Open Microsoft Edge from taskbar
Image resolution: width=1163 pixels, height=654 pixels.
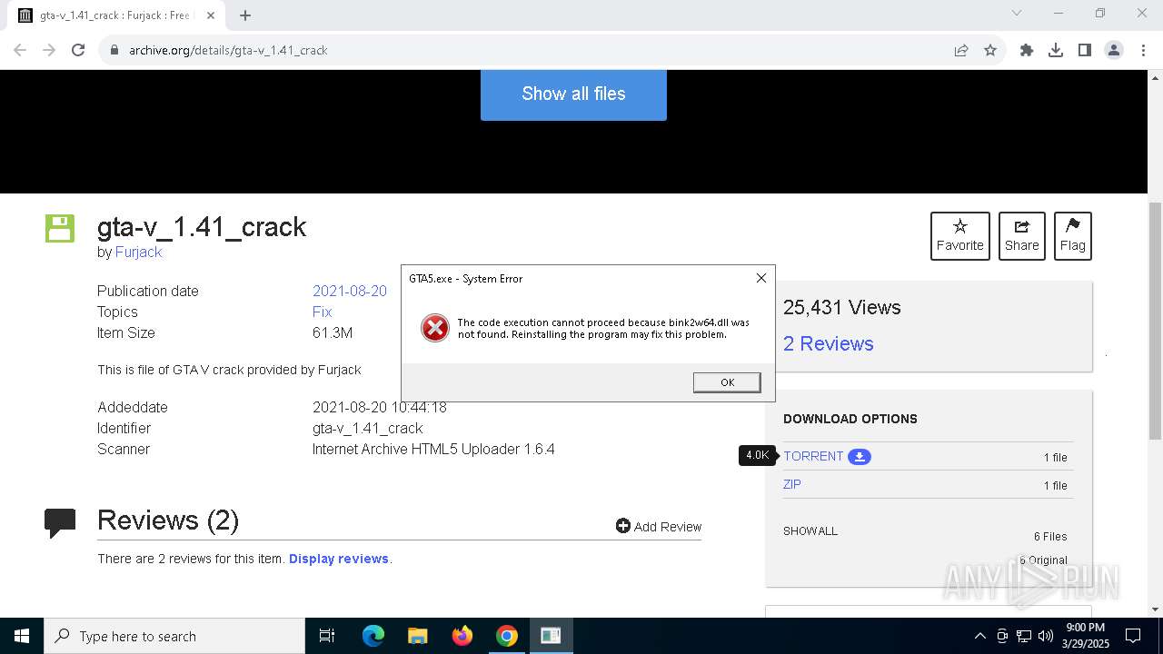click(x=373, y=636)
